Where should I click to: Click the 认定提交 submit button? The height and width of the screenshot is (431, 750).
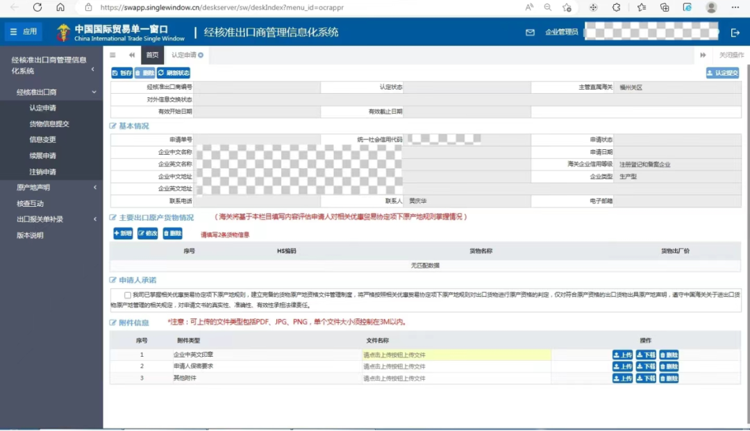click(x=722, y=73)
